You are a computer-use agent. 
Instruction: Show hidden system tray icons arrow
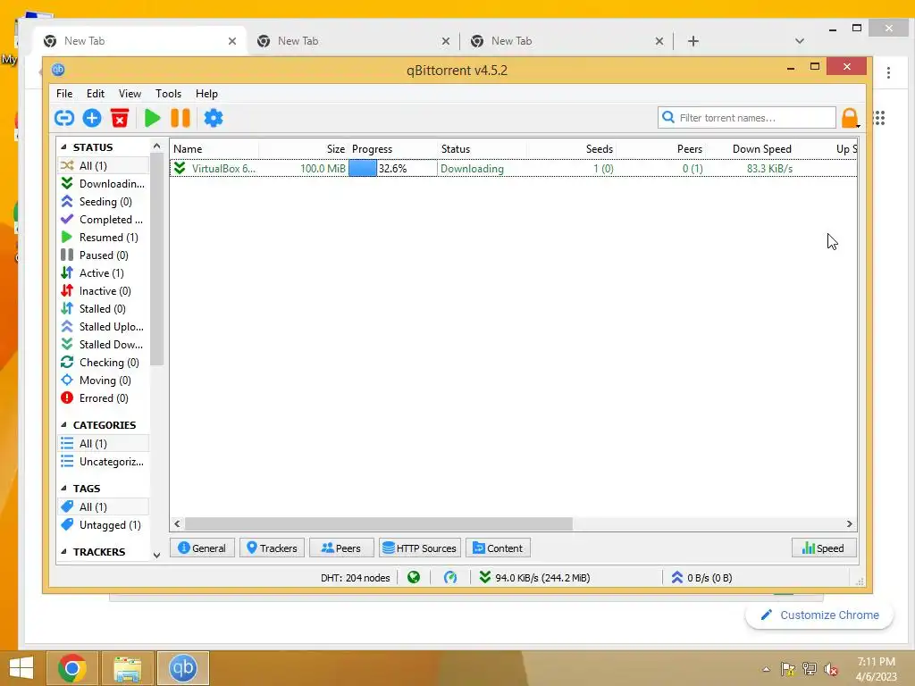coord(766,669)
